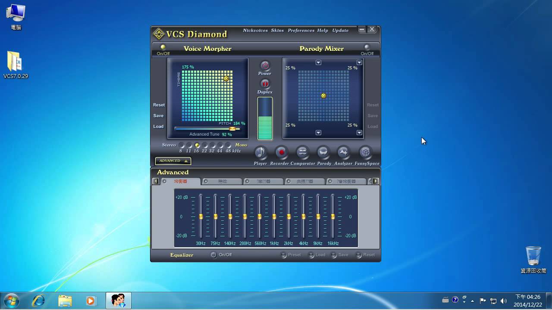Open the Update menu
Screen dimensions: 552x310
[x=340, y=31]
